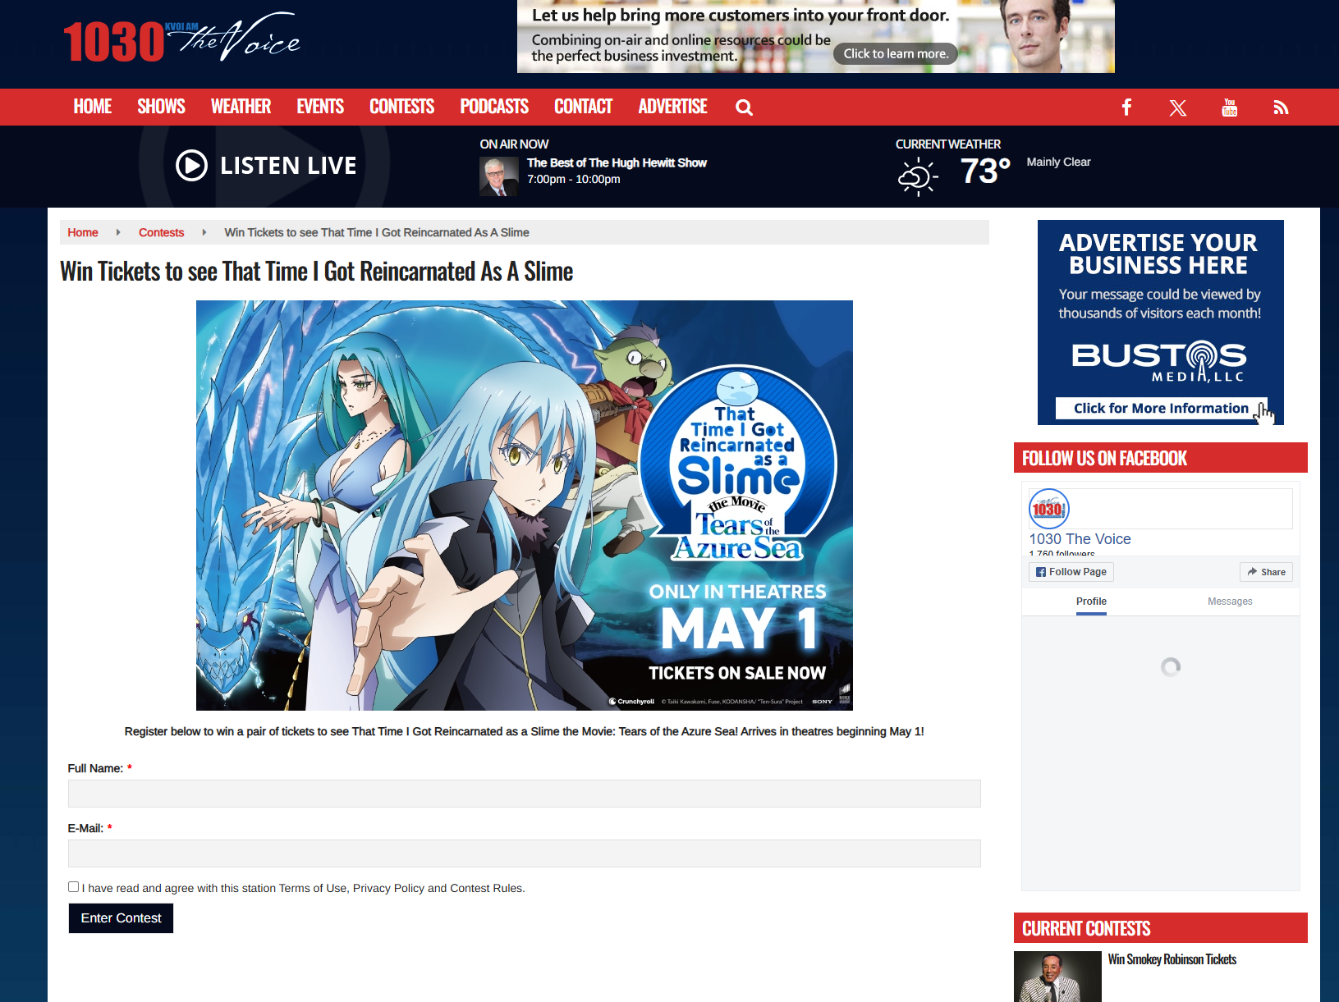Click the Hugh Hewitt host thumbnail
This screenshot has width=1339, height=1002.
(x=498, y=176)
